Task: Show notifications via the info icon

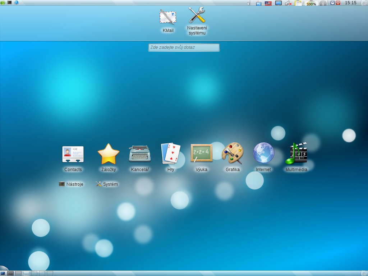Action: pyautogui.click(x=323, y=3)
